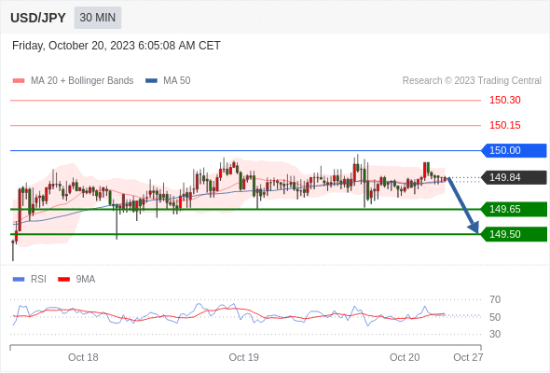This screenshot has width=550, height=373.
Task: Click the RSI 50 level label
Action: pyautogui.click(x=495, y=317)
